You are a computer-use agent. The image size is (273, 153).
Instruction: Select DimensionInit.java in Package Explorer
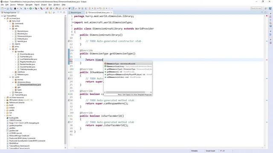tap(24, 36)
